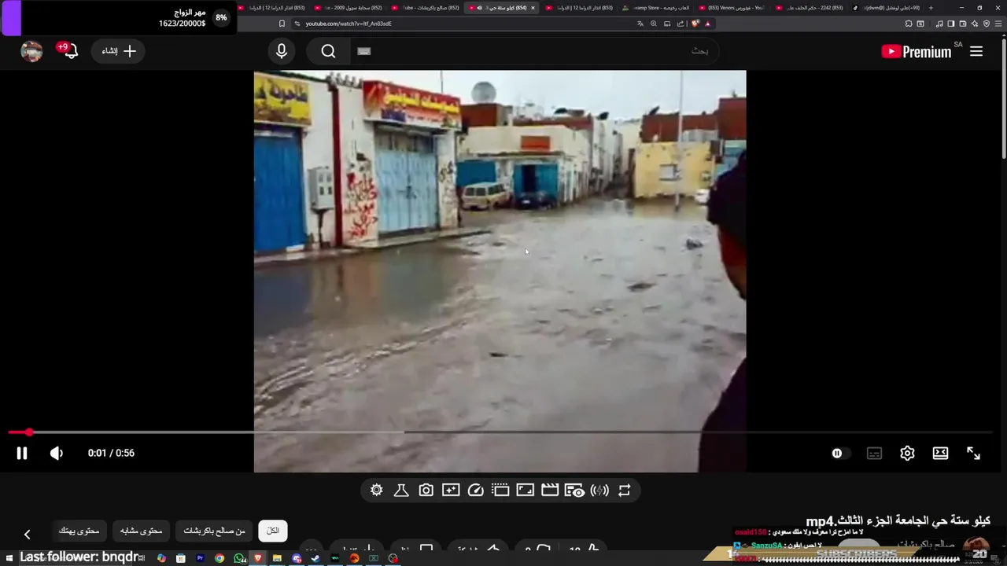Open the notifications bell
The width and height of the screenshot is (1007, 566).
point(71,51)
